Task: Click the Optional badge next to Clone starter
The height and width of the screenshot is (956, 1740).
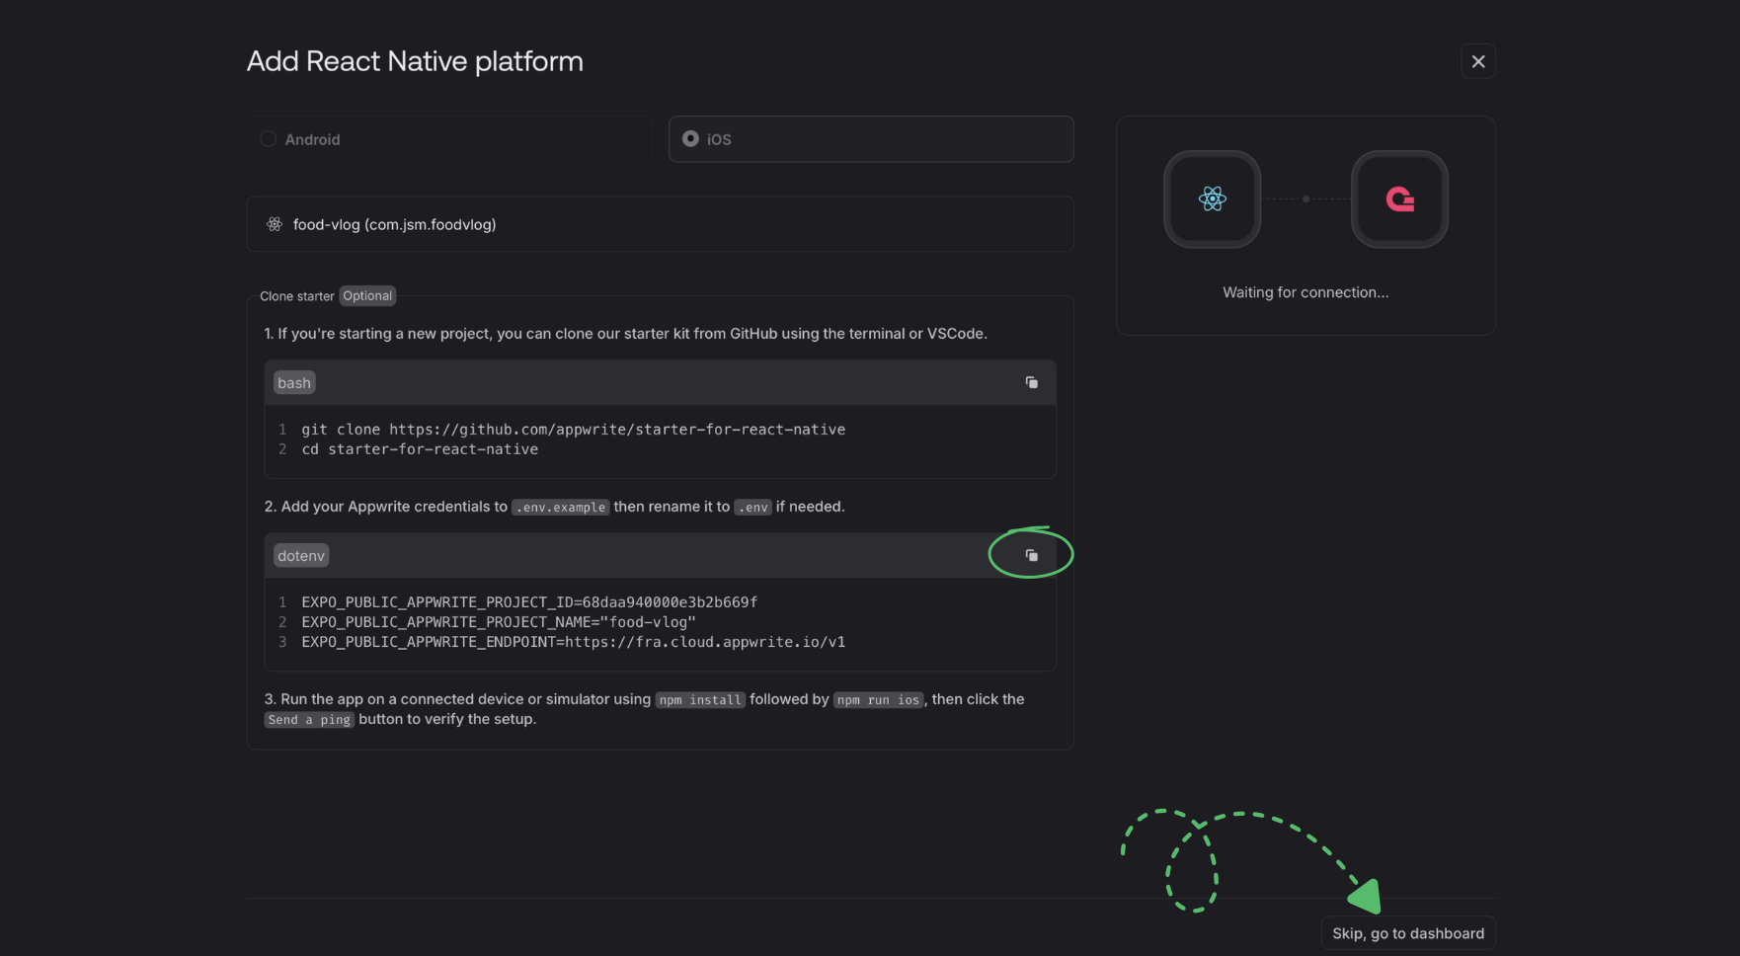Action: click(367, 296)
